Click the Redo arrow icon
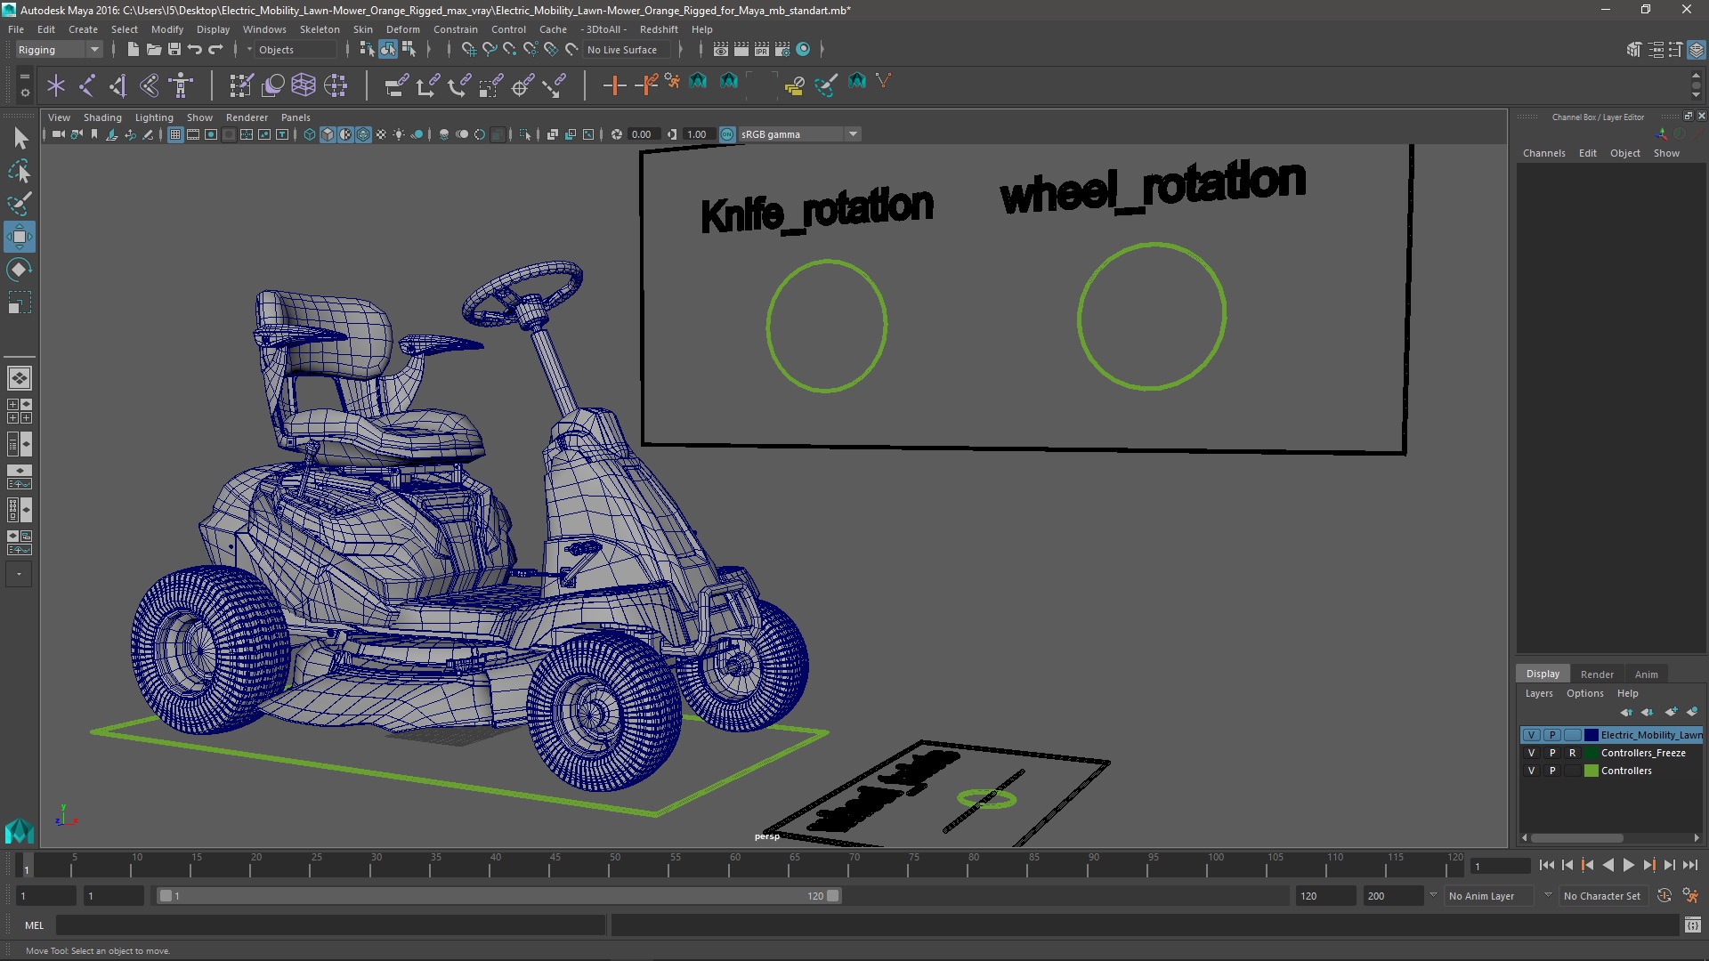This screenshot has width=1709, height=961. click(215, 50)
